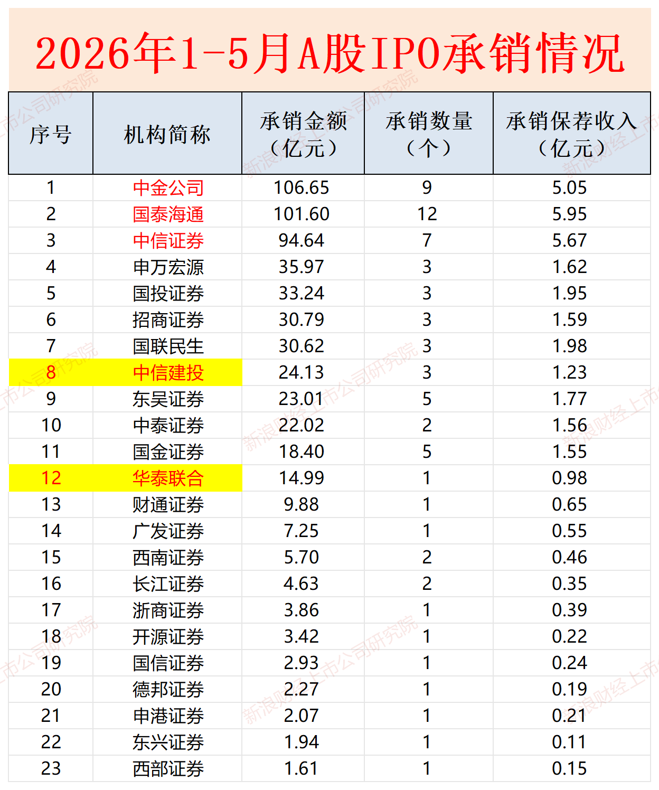Select the 33.24 amount cell
Screen dimensions: 659x790
303,294
